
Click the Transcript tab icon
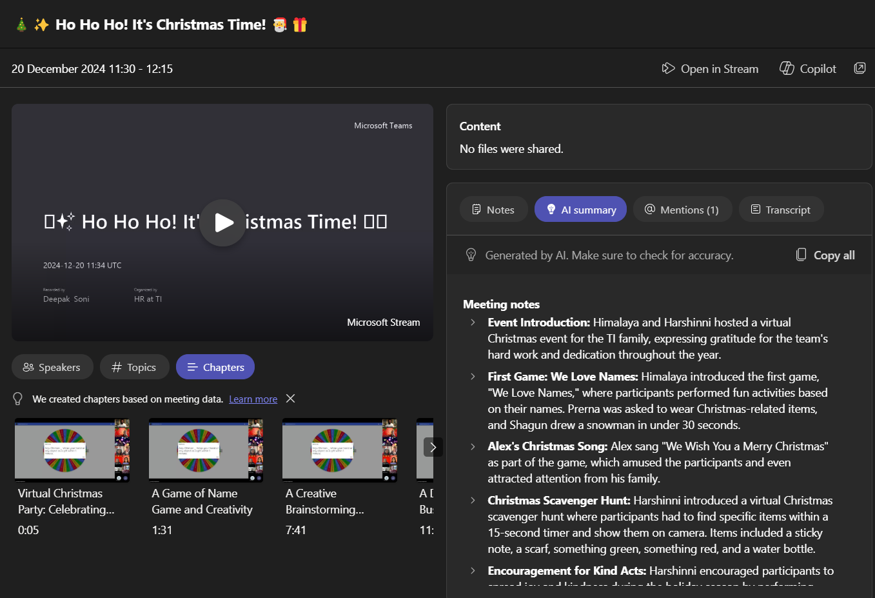tap(756, 209)
